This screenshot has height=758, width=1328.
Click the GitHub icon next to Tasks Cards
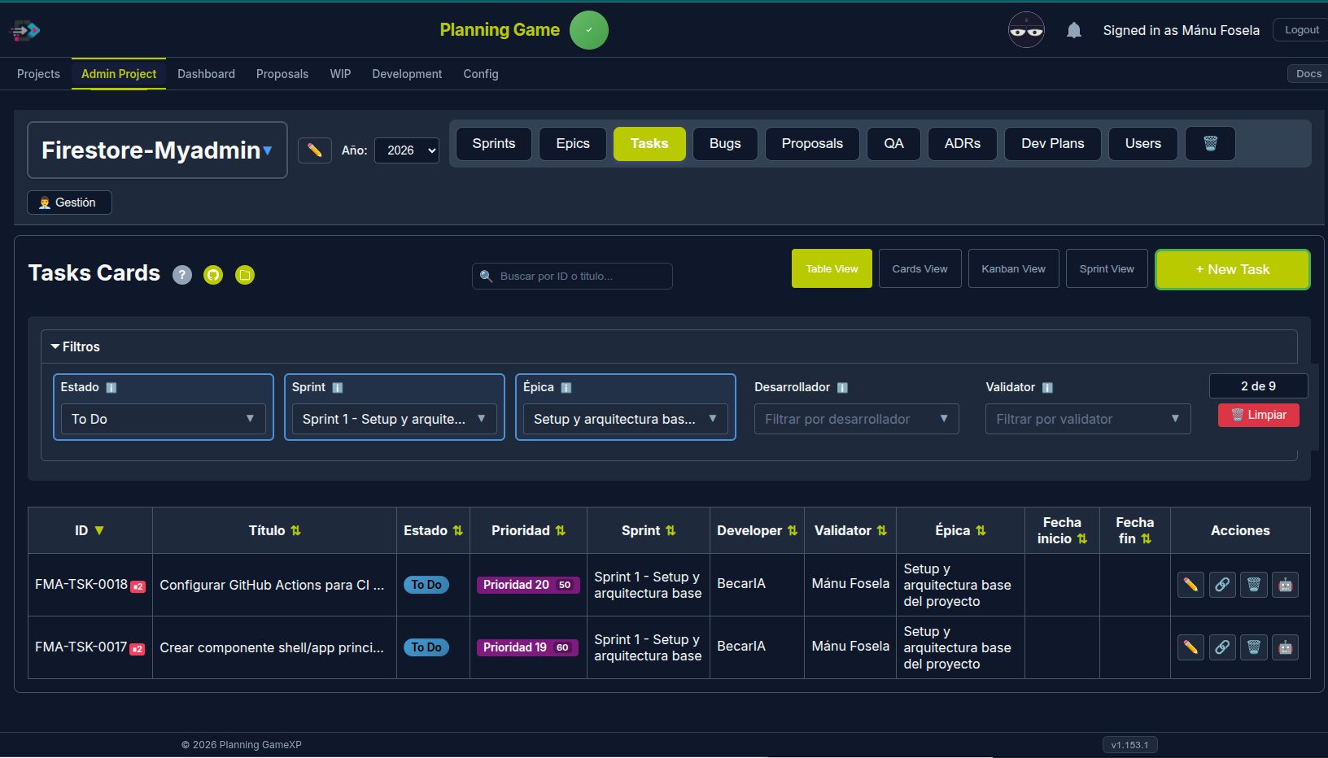(x=213, y=275)
